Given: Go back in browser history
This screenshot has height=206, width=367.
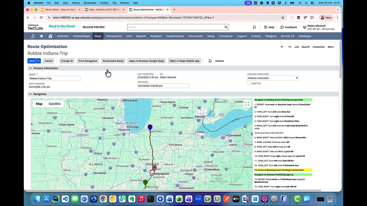Looking at the screenshot, I should [28, 17].
